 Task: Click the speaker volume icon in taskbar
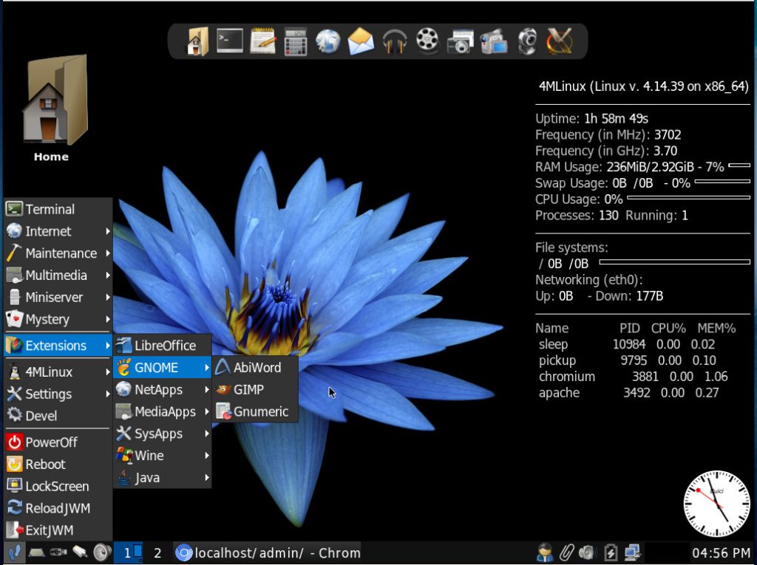pyautogui.click(x=101, y=552)
